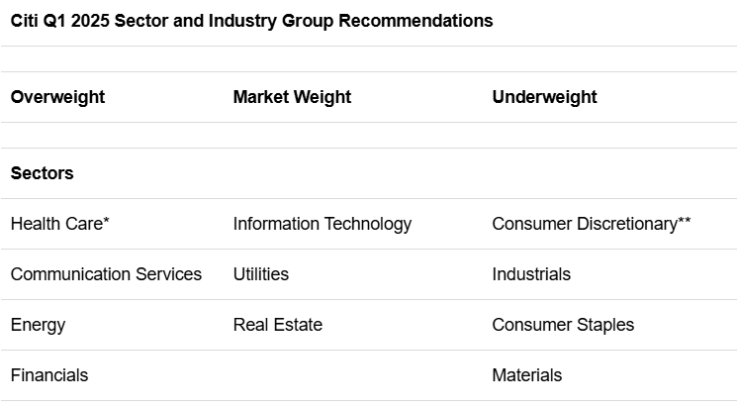
Task: Click the table title 'Citi Q1 2025 Sector' heading
Action: pos(251,21)
